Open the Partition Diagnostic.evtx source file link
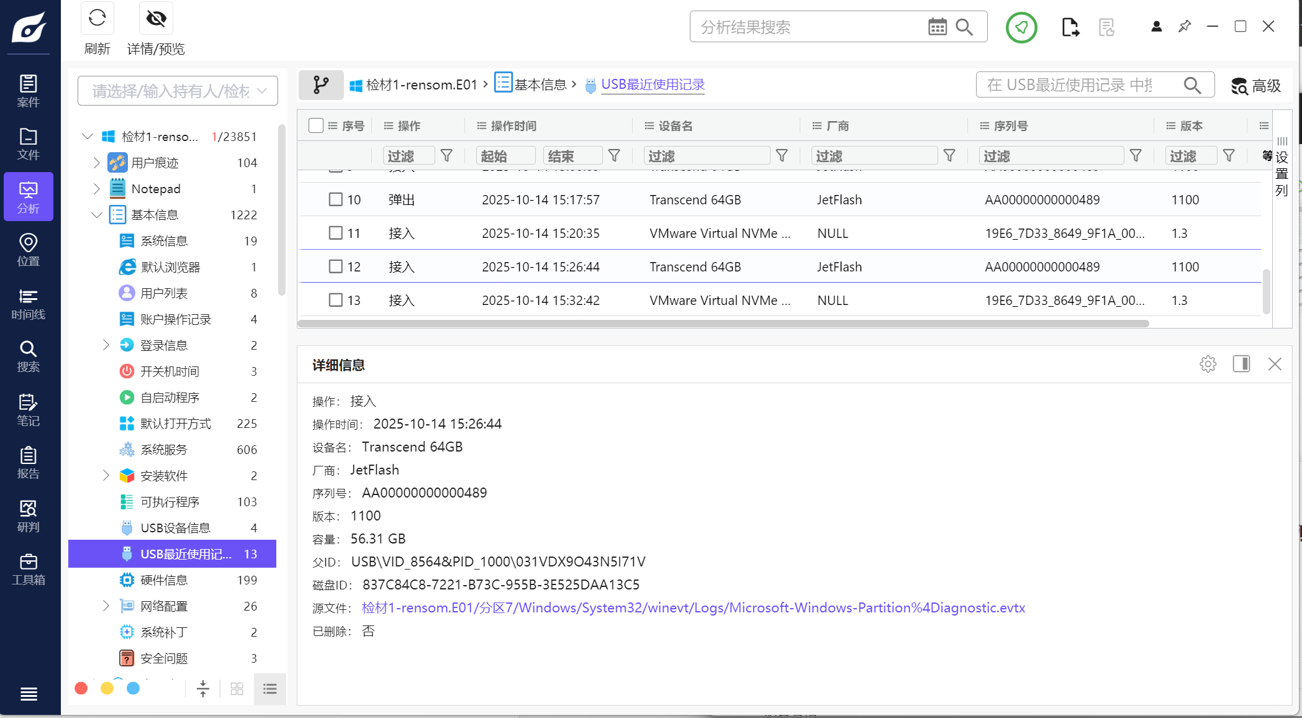This screenshot has height=718, width=1302. [693, 608]
